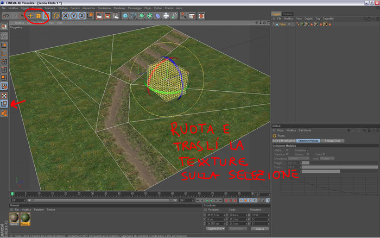
Task: Open the particle emitter icon
Action: coord(174,16)
